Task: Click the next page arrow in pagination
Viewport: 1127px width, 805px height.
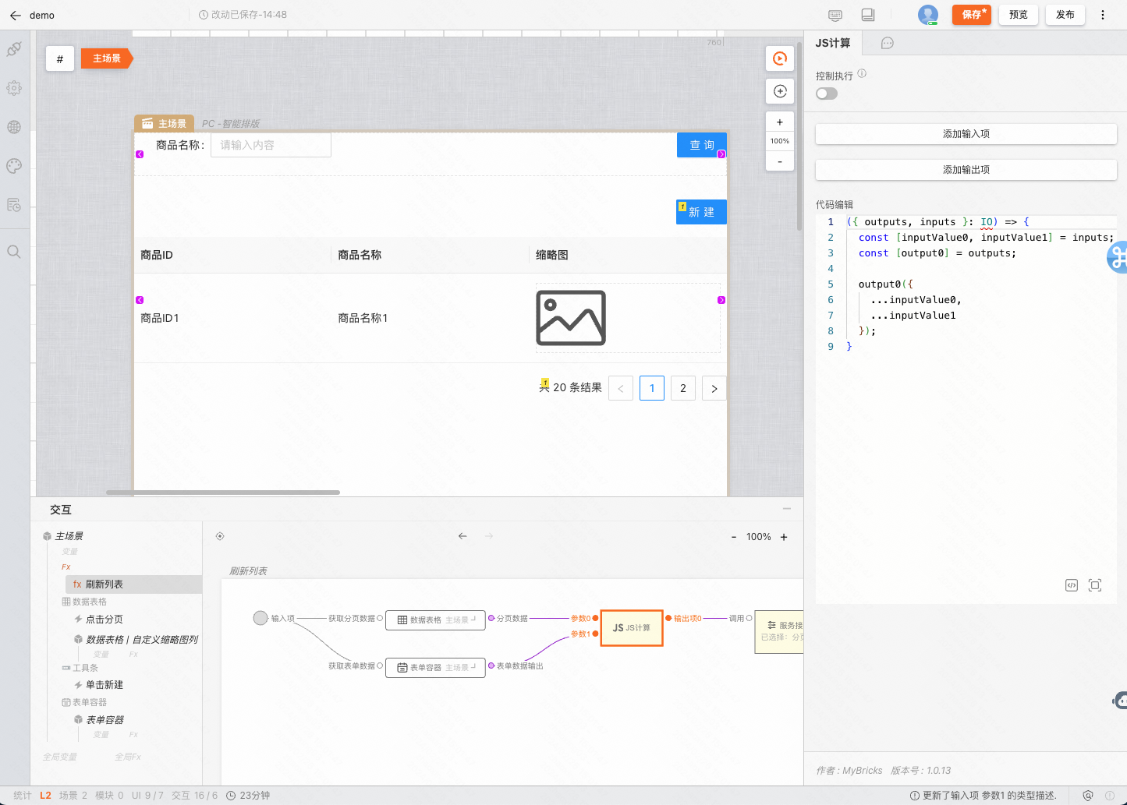Action: coord(714,388)
